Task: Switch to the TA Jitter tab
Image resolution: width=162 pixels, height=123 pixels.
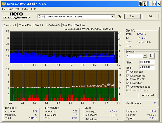Action: 80,25
